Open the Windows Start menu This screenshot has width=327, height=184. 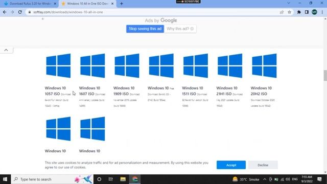(x=5, y=179)
